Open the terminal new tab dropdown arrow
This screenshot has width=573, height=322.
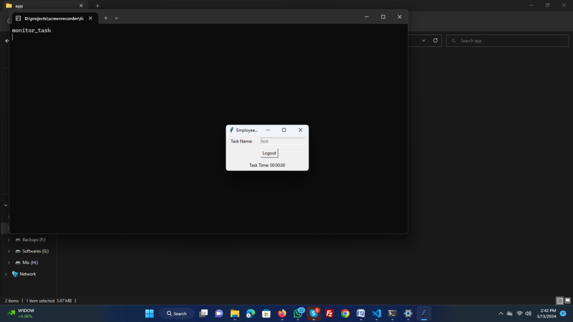click(116, 18)
